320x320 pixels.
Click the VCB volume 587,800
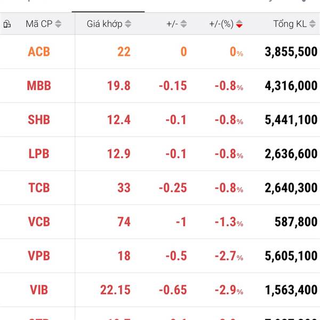295,222
